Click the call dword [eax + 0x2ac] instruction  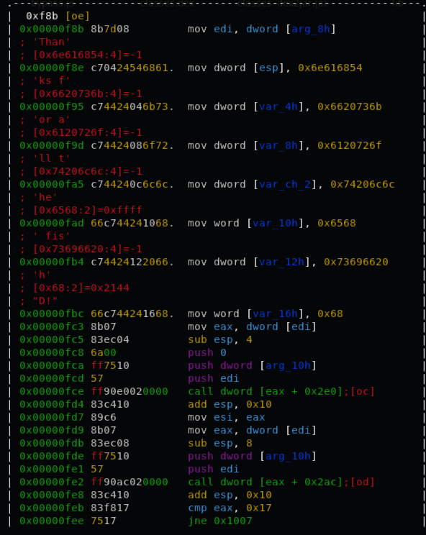pos(266,483)
